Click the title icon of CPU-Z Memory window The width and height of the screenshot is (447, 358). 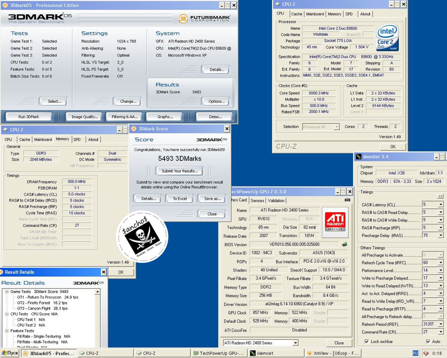[x=5, y=130]
